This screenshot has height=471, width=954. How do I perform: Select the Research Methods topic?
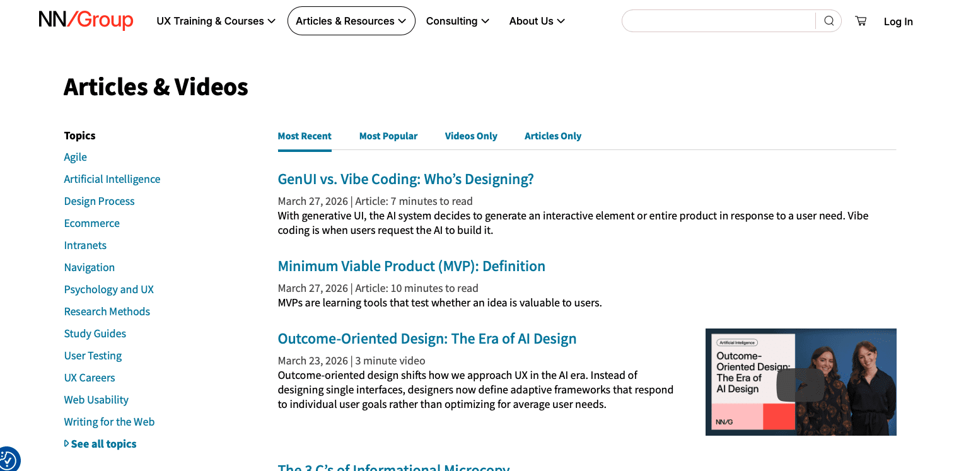tap(107, 311)
